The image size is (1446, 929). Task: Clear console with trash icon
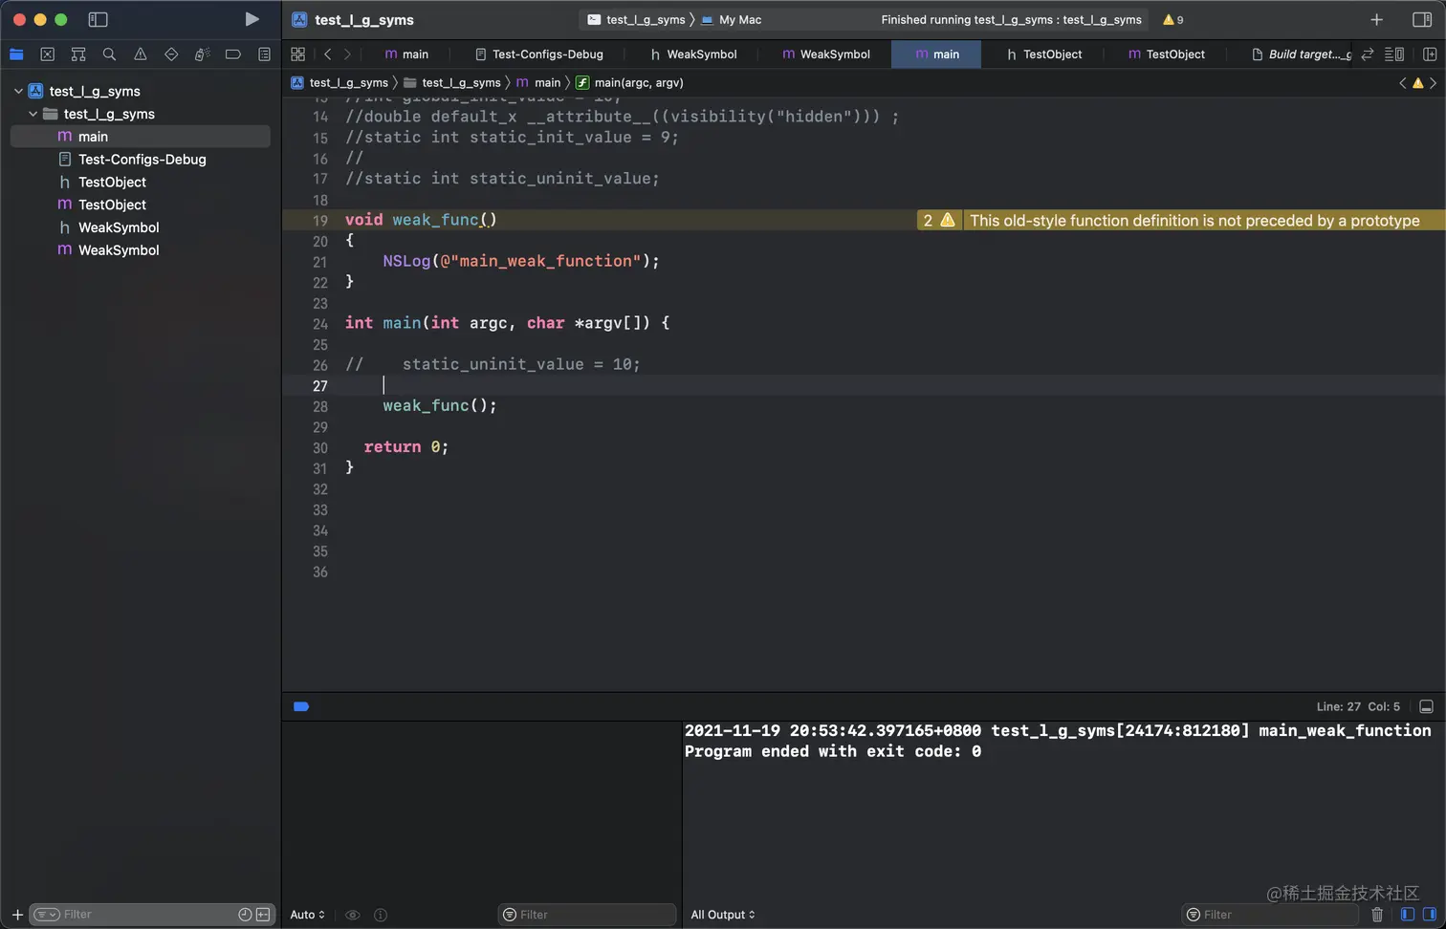(1377, 915)
